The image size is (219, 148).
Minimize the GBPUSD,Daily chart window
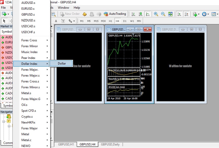(183, 29)
